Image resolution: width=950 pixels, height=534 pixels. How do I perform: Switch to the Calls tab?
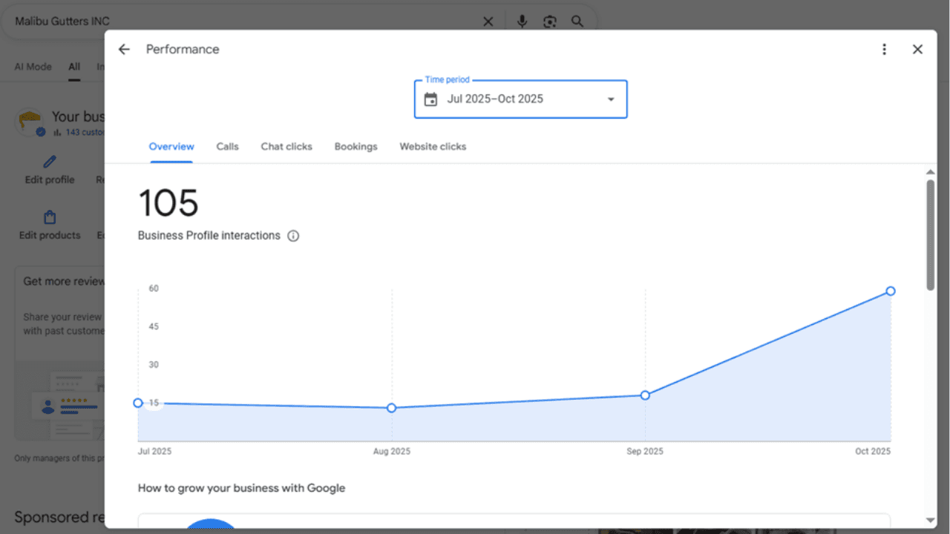tap(227, 146)
